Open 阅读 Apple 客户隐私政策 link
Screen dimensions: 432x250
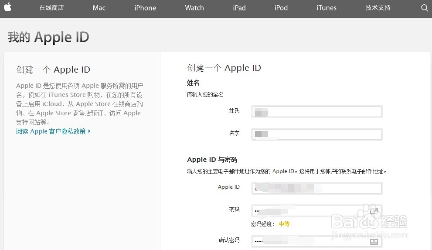coord(51,131)
